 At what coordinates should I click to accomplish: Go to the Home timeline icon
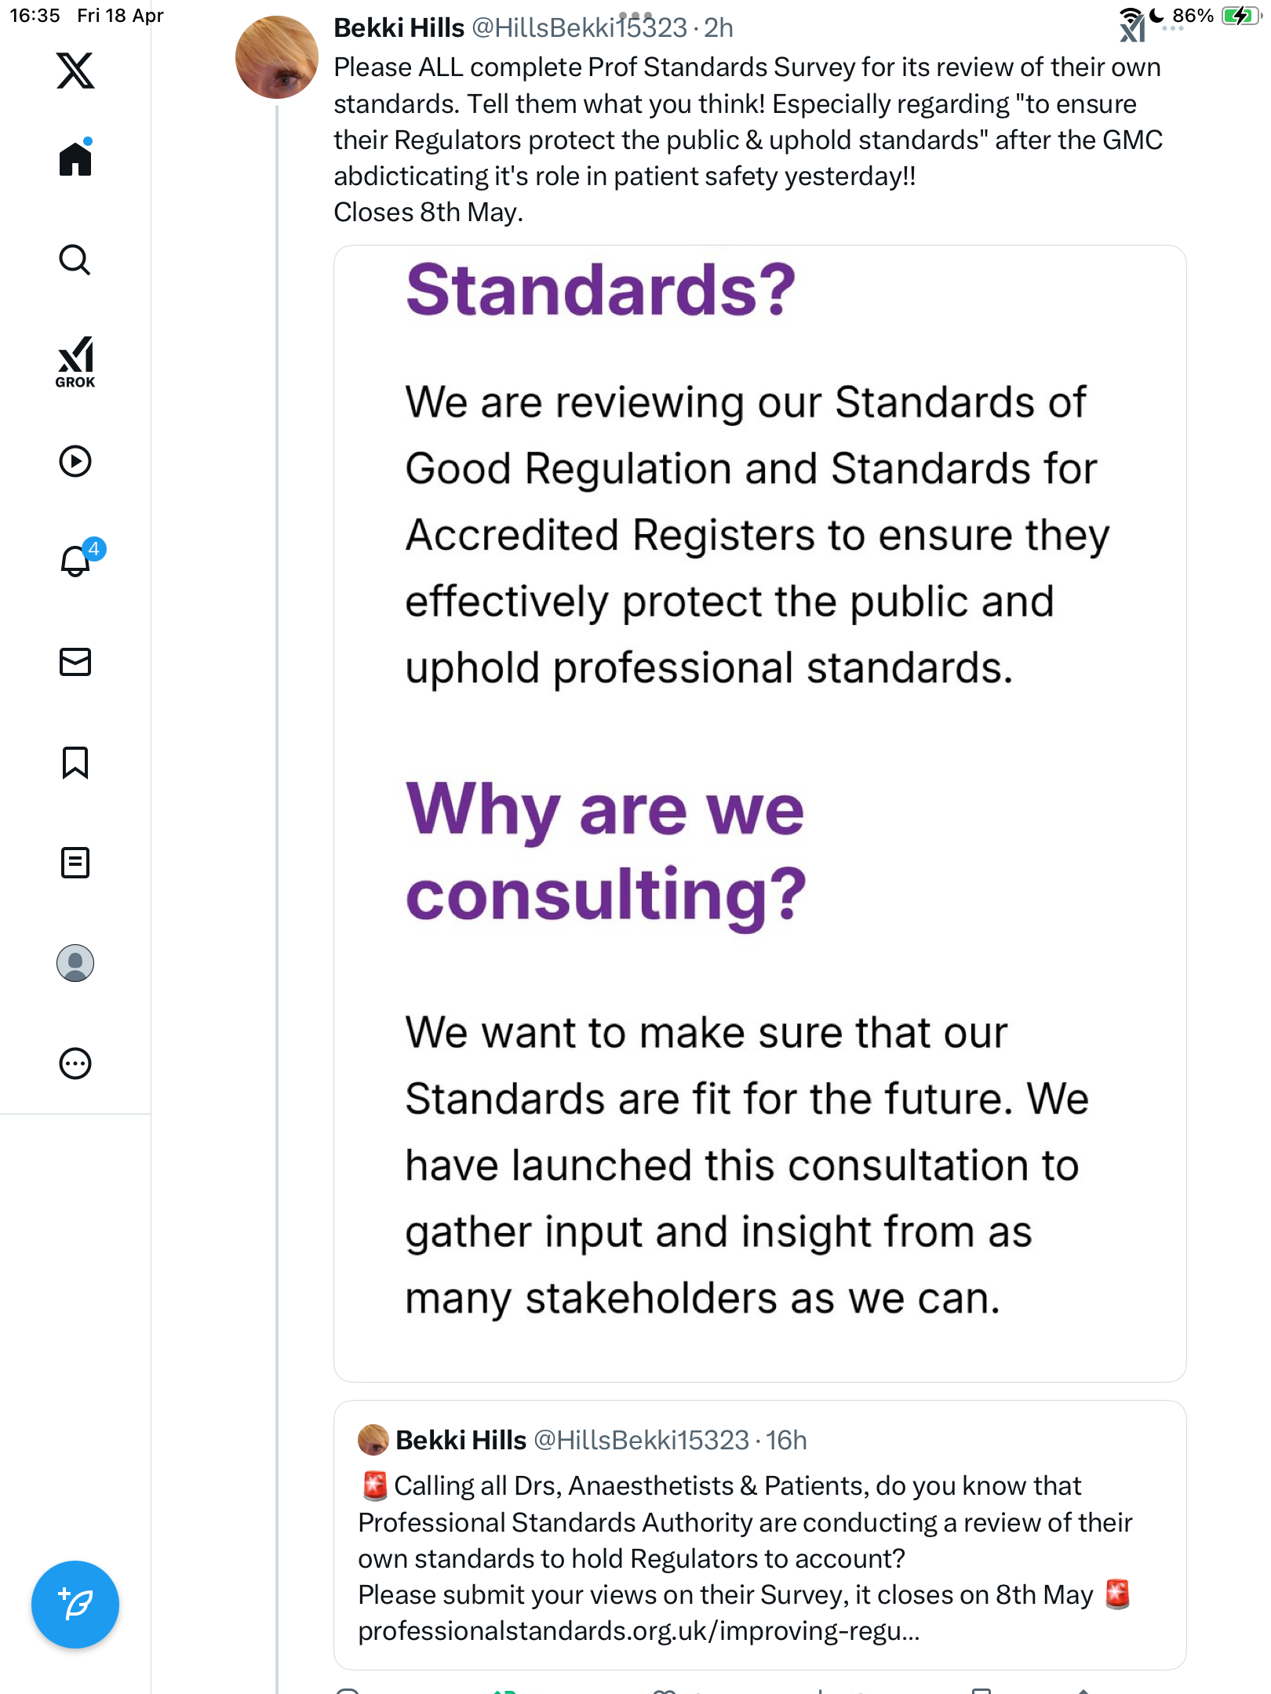tap(75, 158)
